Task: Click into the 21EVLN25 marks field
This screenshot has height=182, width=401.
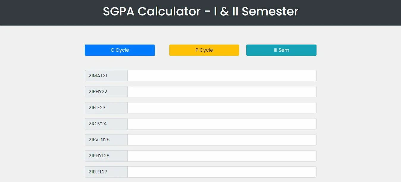Action: [222, 140]
